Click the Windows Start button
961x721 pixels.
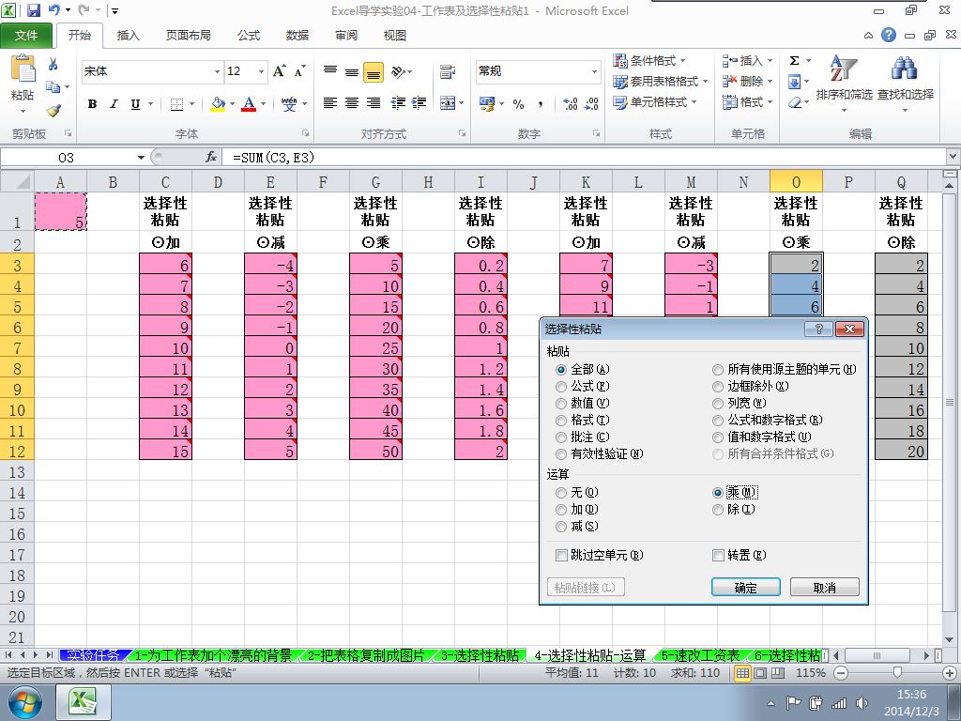tap(23, 702)
